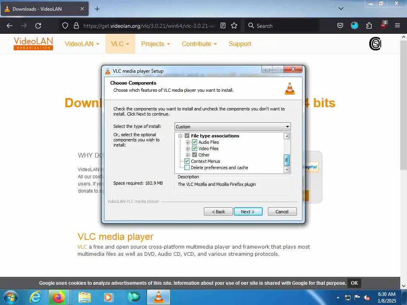Open the Contribute navigation menu
Screen dimensions: 407x305
click(x=200, y=44)
